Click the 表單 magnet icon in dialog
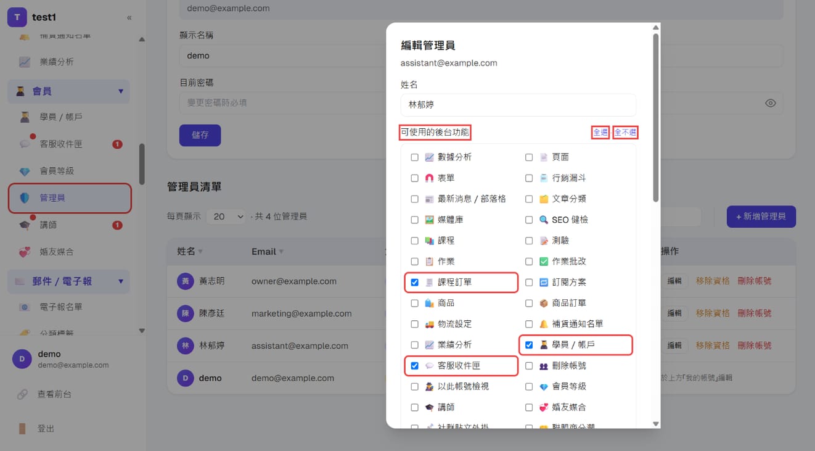This screenshot has height=451, width=815. [x=430, y=178]
